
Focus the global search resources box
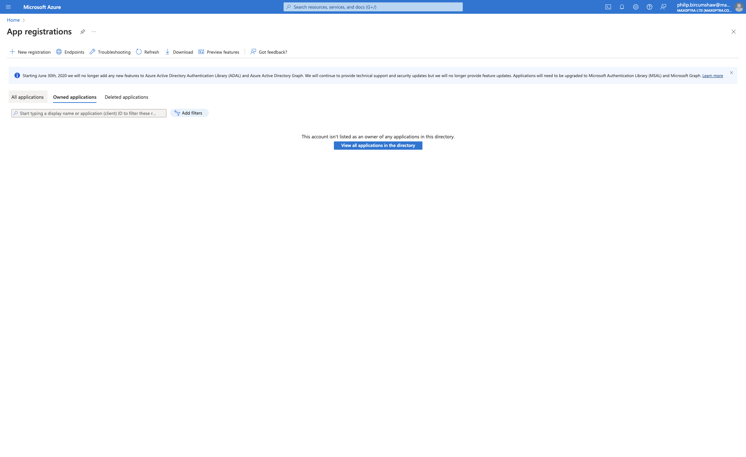pyautogui.click(x=373, y=7)
